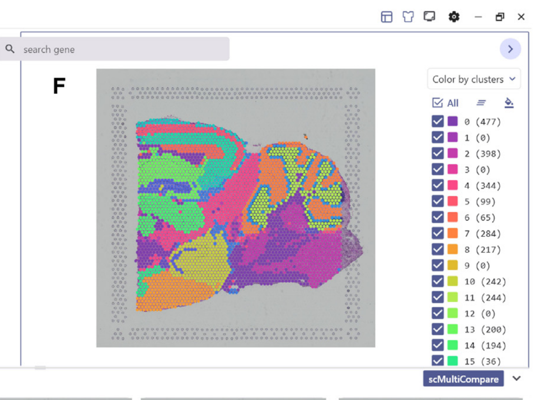Click the scMultiCompare button
This screenshot has width=534, height=400.
point(463,379)
